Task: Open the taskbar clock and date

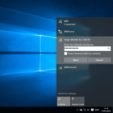Action: click(x=106, y=110)
